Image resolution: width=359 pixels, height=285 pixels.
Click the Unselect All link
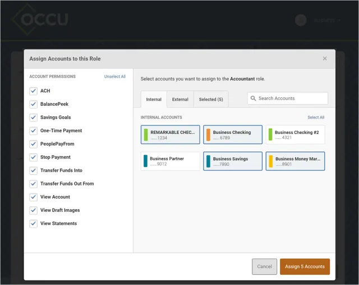point(115,76)
